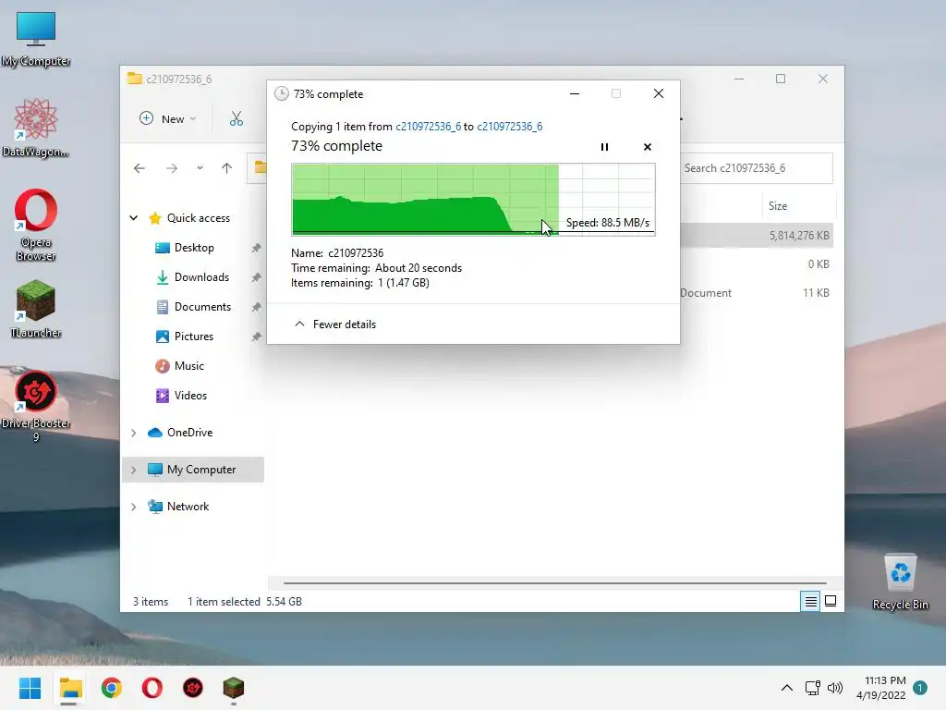The width and height of the screenshot is (946, 710).
Task: Open the Recycle Bin desktop icon
Action: (900, 581)
